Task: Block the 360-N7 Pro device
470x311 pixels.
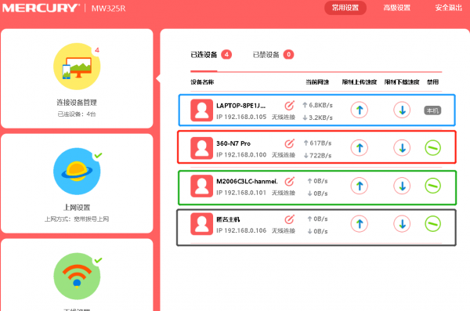Action: click(x=433, y=148)
